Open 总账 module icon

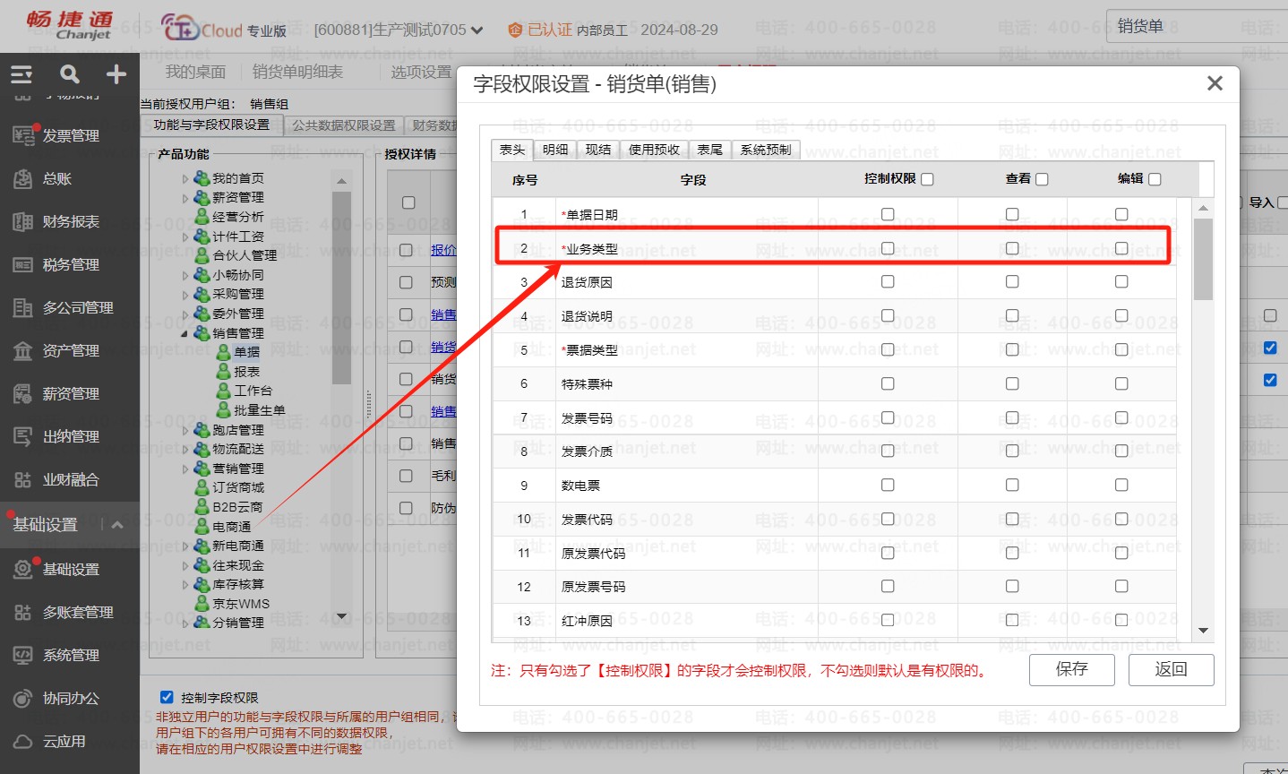23,178
